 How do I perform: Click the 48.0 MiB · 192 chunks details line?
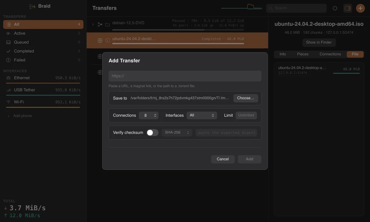(319, 32)
